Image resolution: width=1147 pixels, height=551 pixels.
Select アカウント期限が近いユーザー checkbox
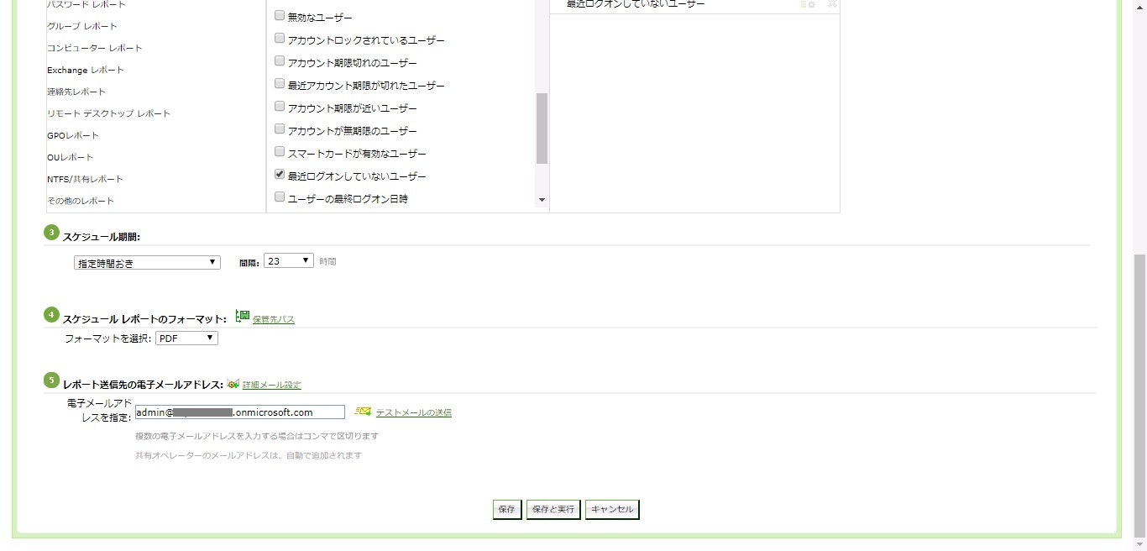pyautogui.click(x=280, y=107)
